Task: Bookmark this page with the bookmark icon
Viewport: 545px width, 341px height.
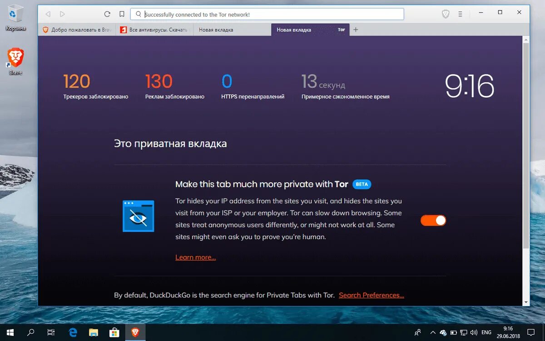Action: [122, 14]
